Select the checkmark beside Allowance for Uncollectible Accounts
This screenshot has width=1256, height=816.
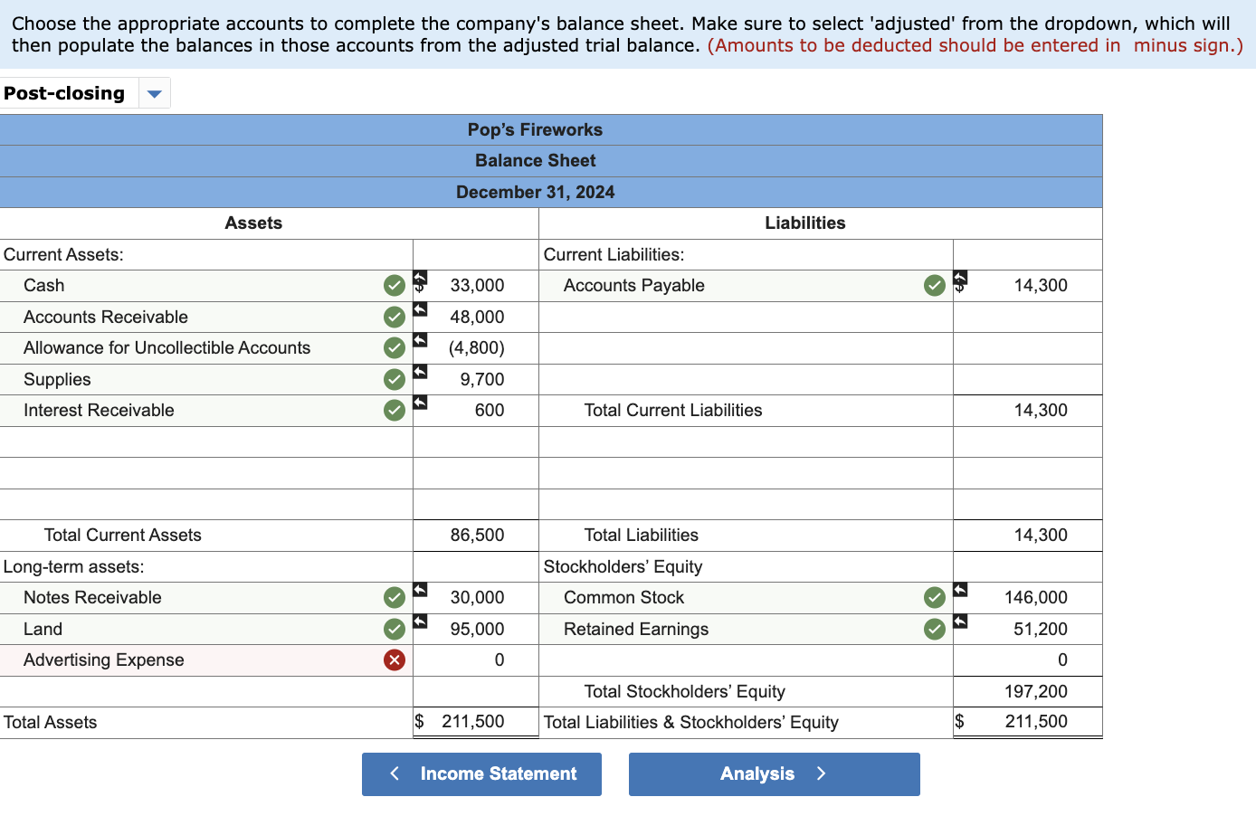394,347
